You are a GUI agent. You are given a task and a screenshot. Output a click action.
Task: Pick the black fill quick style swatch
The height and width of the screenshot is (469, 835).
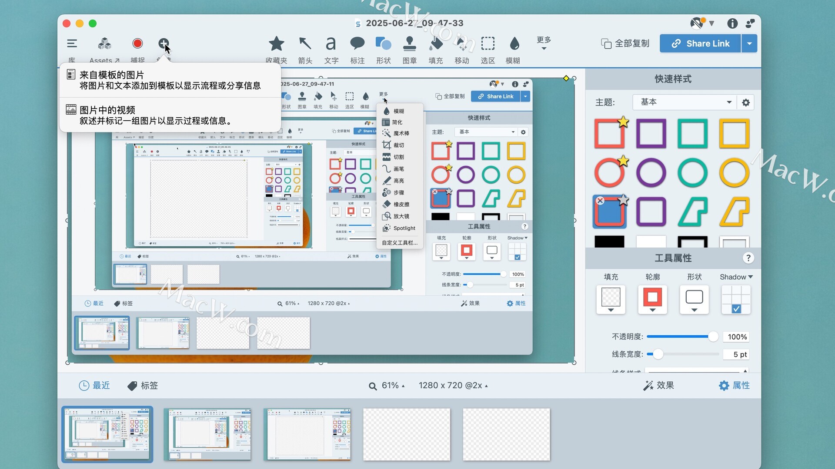[609, 241]
